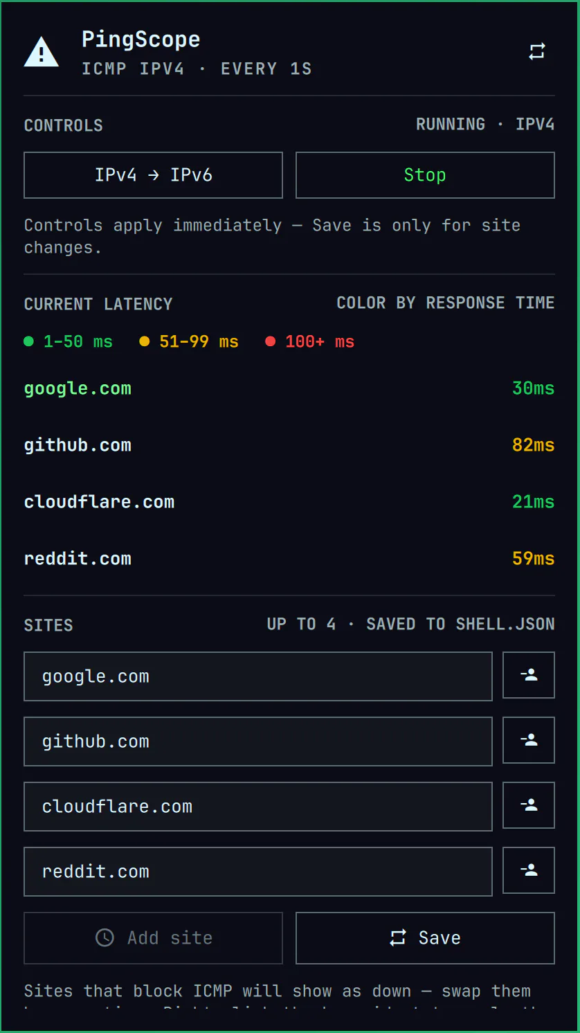
Task: Click the disabled Add site button
Action: point(154,938)
